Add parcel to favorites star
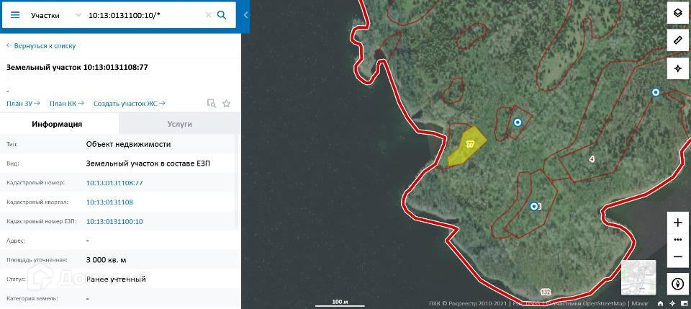 (x=227, y=104)
